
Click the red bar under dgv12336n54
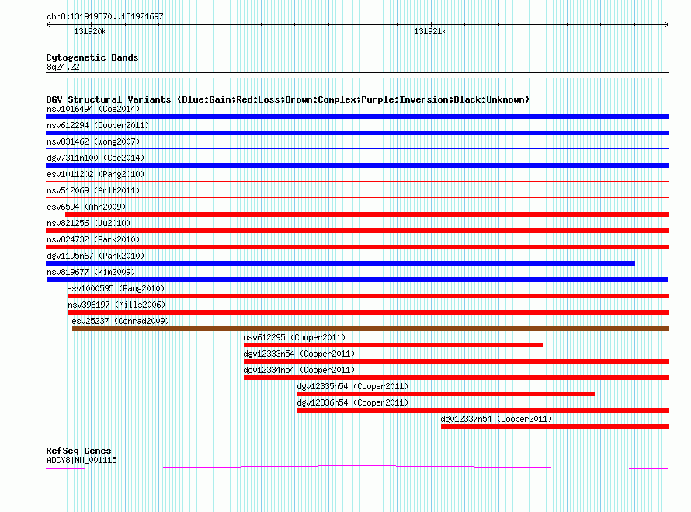tap(484, 410)
